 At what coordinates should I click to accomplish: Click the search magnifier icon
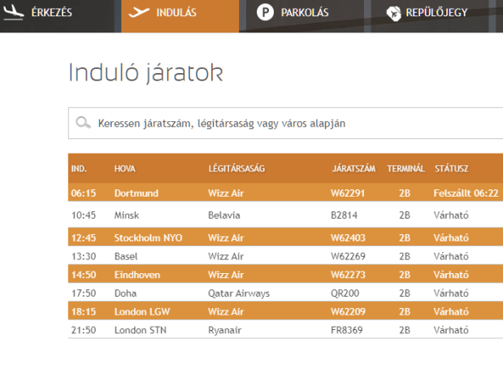(82, 123)
